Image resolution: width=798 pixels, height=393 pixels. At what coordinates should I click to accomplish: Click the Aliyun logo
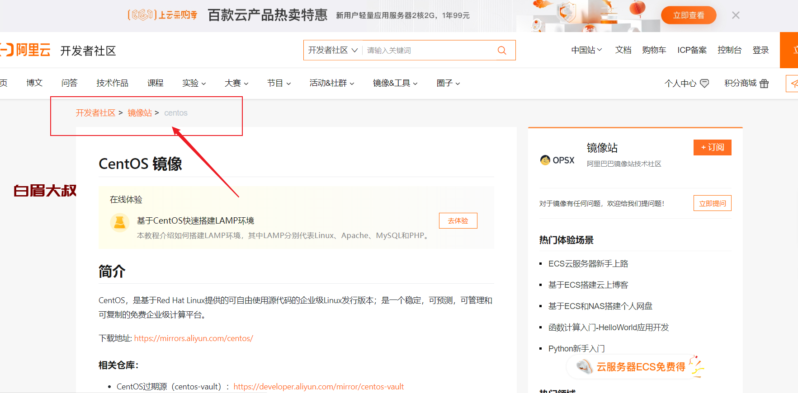pyautogui.click(x=25, y=50)
